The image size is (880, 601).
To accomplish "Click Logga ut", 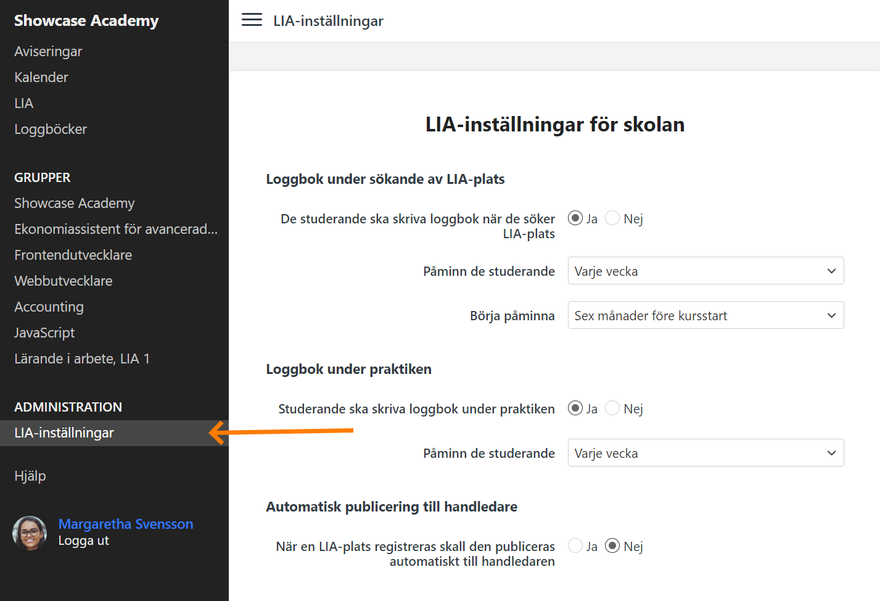I will (83, 541).
